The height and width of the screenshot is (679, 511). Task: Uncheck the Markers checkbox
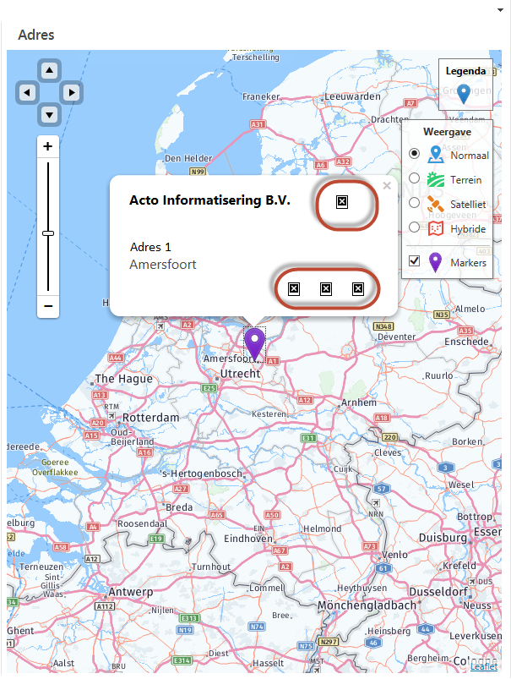pos(414,260)
